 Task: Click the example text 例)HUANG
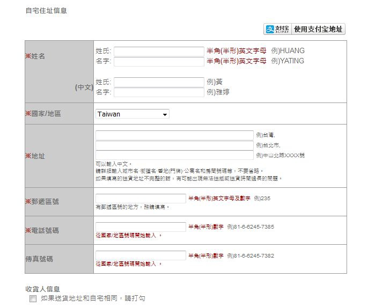[288, 51]
